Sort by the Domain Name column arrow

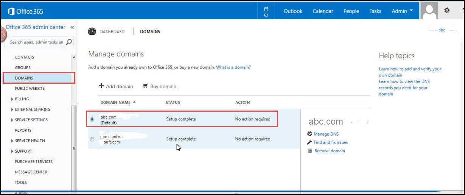[134, 102]
